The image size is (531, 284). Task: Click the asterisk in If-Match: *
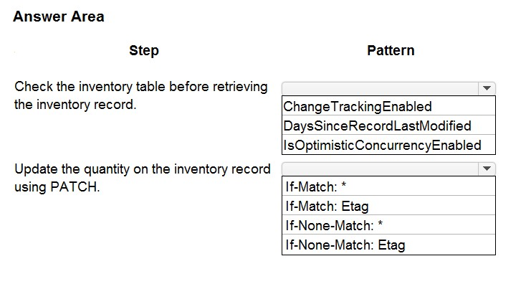(344, 185)
